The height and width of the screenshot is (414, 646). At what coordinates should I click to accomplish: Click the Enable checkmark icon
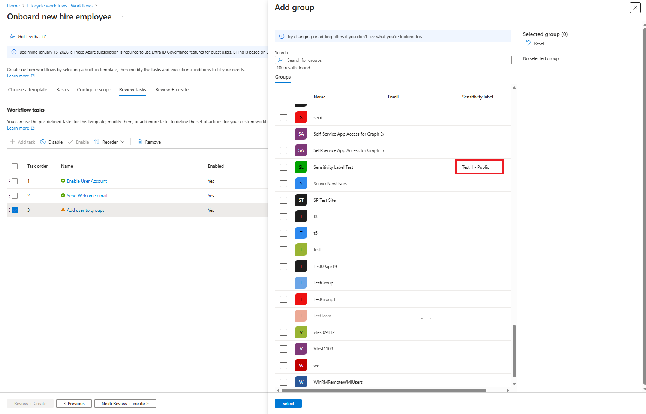[71, 142]
